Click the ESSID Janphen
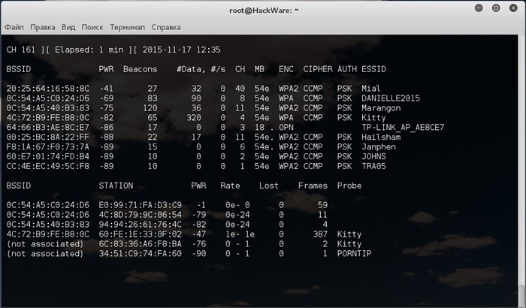Screen dimensions: 526x308 click(x=379, y=147)
